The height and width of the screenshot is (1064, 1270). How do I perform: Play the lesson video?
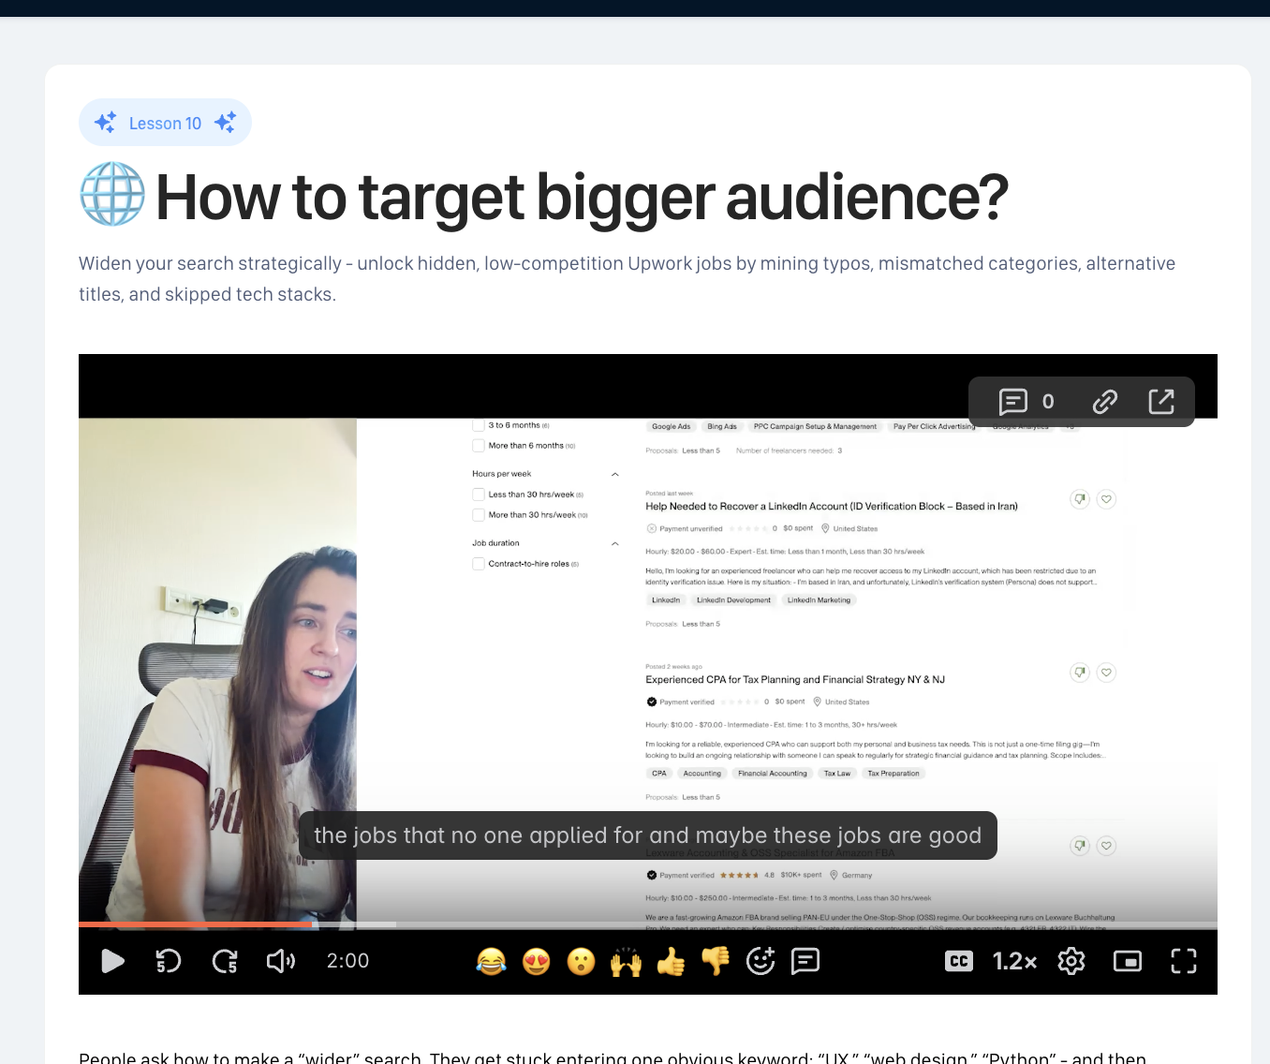pos(112,961)
